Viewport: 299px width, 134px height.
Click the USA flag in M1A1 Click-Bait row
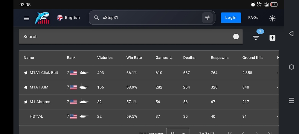tap(74, 73)
